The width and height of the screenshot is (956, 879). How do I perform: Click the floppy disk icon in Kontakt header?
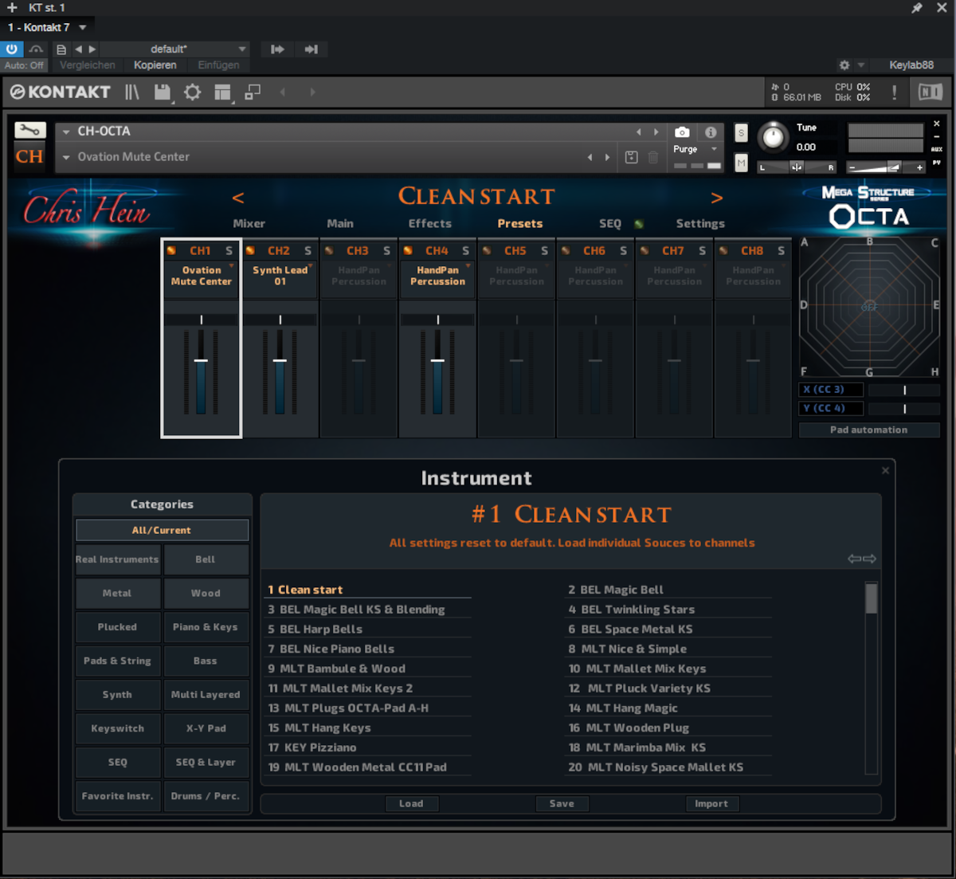tap(163, 92)
